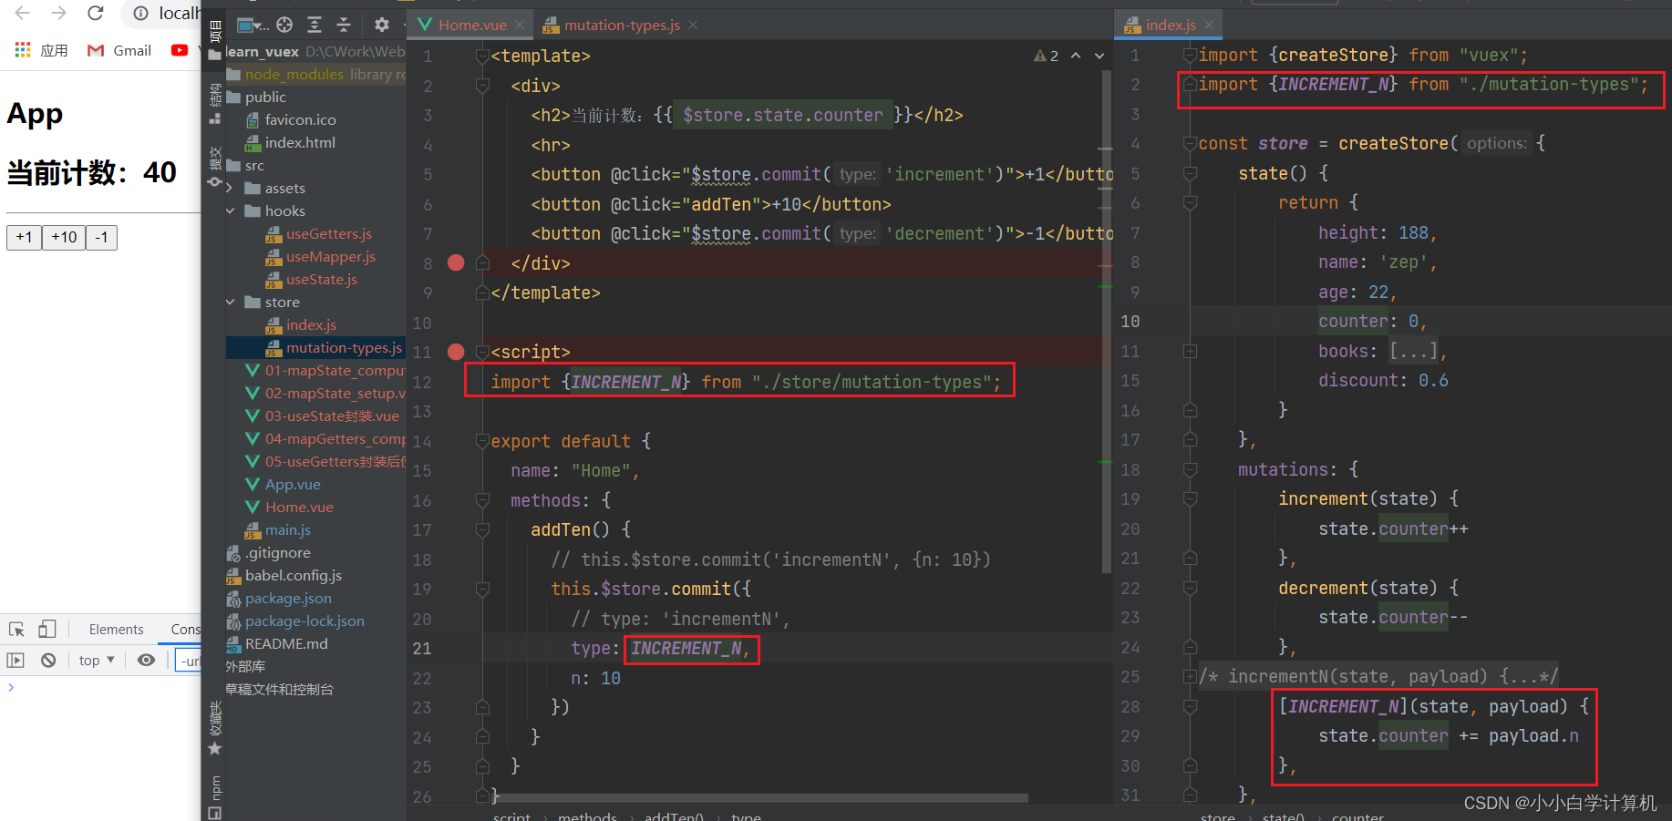Click the +1 button in the App page

point(25,237)
